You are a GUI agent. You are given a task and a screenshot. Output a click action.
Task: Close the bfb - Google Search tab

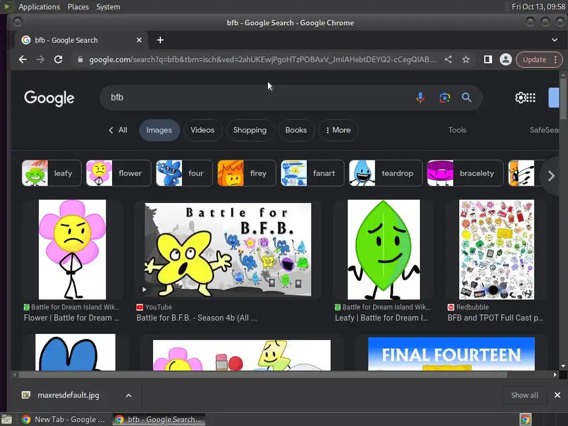coord(139,40)
